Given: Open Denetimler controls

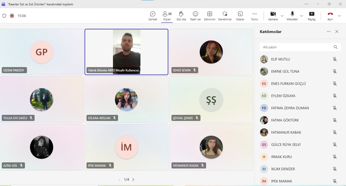Looking at the screenshot, I should click(x=225, y=16).
